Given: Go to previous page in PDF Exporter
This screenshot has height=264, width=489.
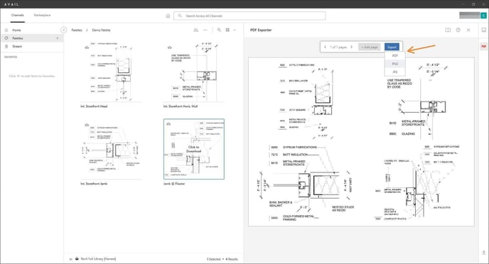Looking at the screenshot, I should tap(325, 47).
